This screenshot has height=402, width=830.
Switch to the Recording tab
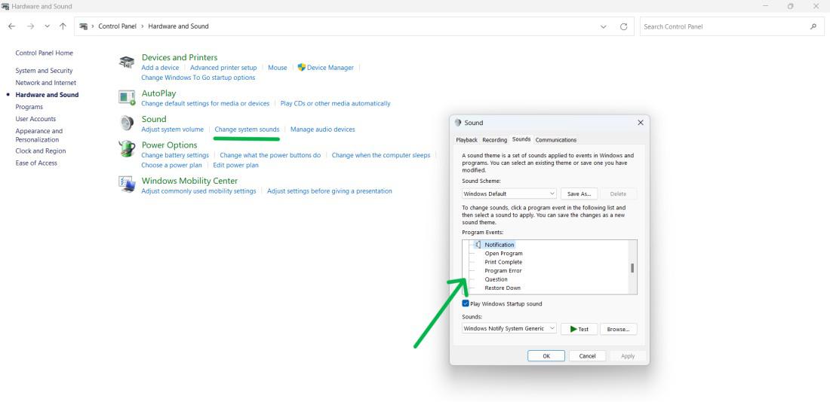[x=494, y=140]
